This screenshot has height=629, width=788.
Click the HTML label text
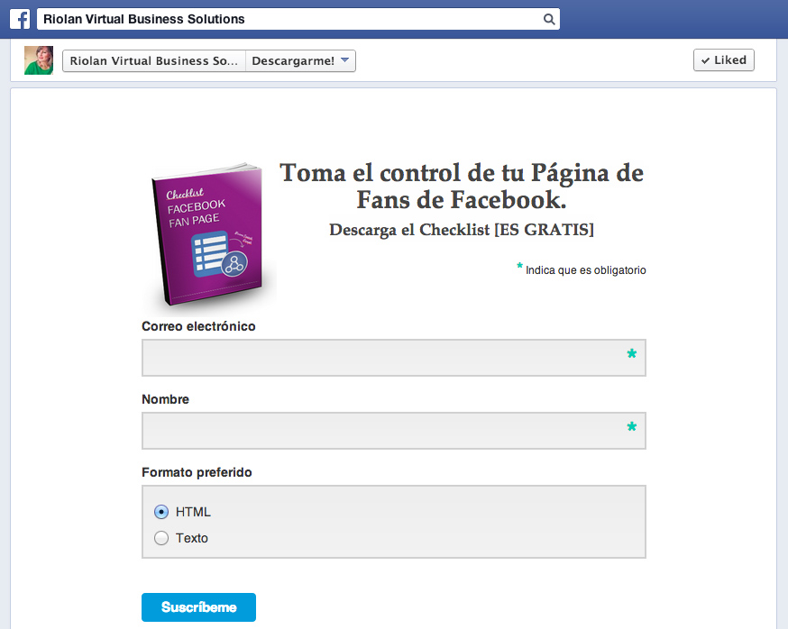tap(193, 512)
